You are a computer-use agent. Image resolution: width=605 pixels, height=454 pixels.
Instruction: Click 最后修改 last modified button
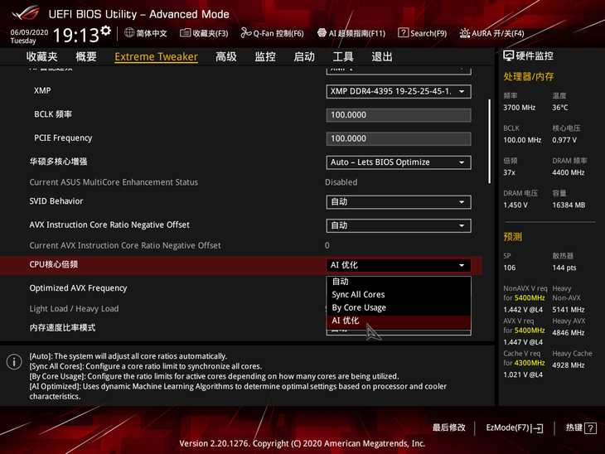tap(448, 427)
